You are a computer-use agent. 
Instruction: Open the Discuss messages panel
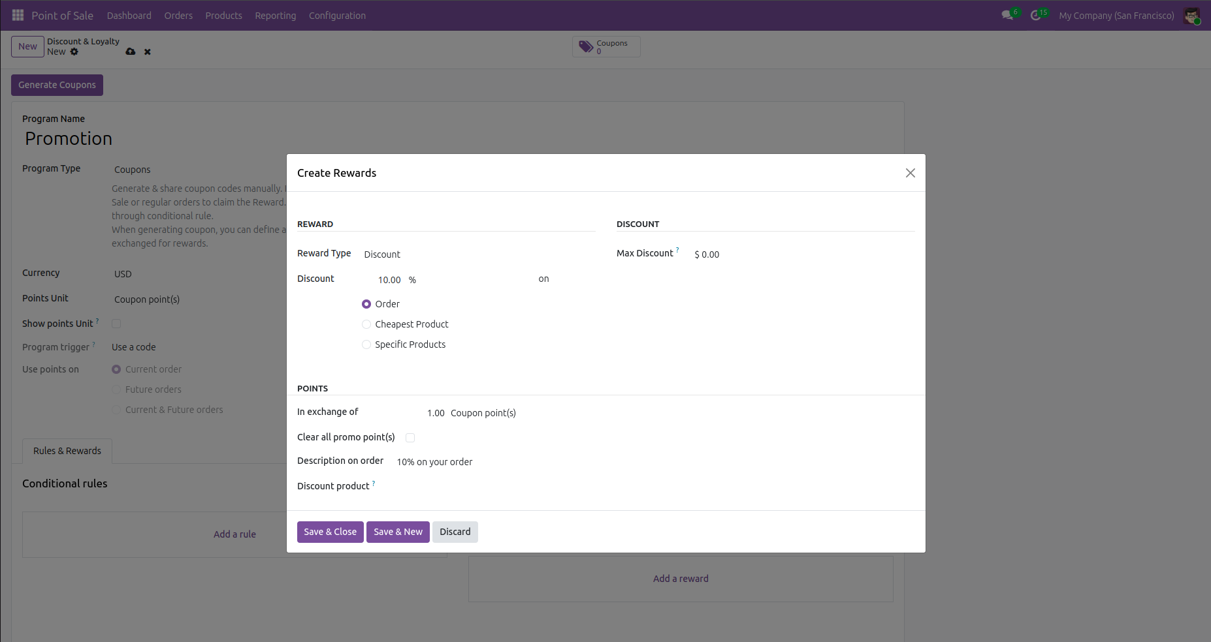tap(1007, 15)
